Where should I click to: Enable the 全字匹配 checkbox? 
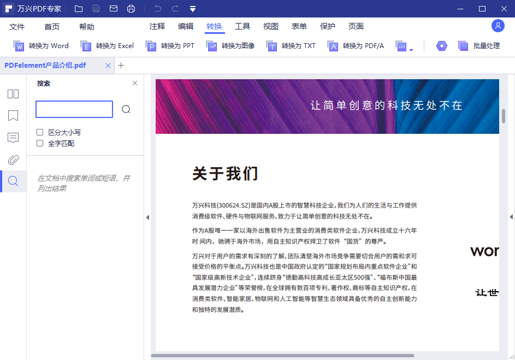(40, 143)
